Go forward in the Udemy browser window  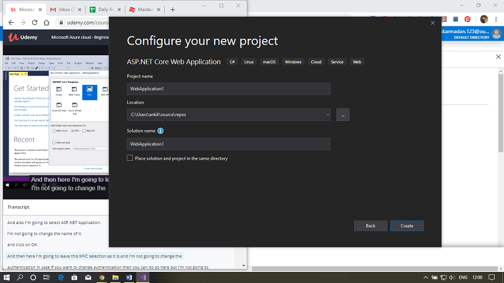[x=23, y=23]
